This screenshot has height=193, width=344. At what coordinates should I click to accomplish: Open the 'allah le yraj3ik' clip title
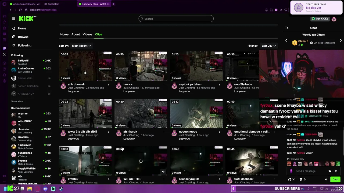click(x=189, y=179)
